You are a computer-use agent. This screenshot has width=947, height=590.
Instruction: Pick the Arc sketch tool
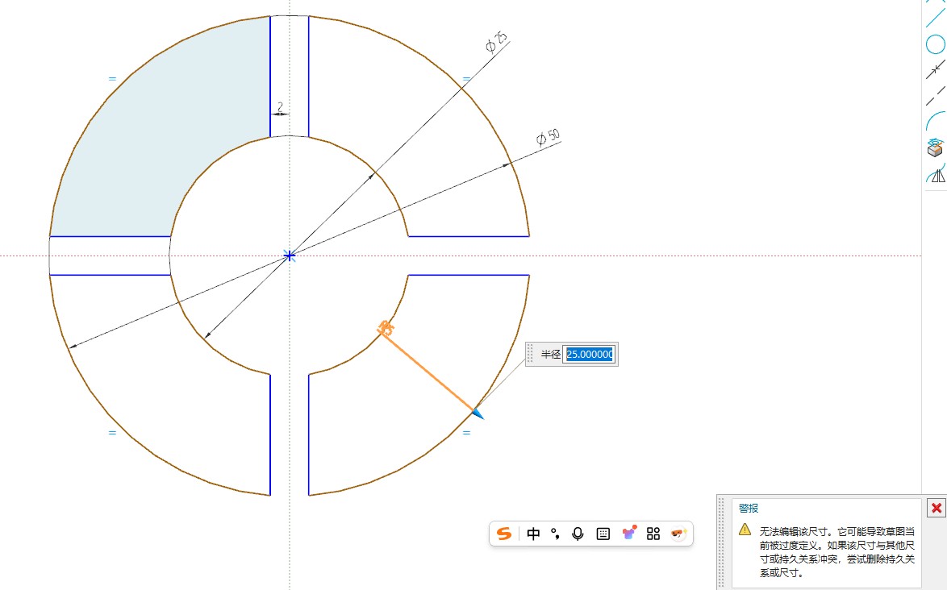pyautogui.click(x=936, y=121)
